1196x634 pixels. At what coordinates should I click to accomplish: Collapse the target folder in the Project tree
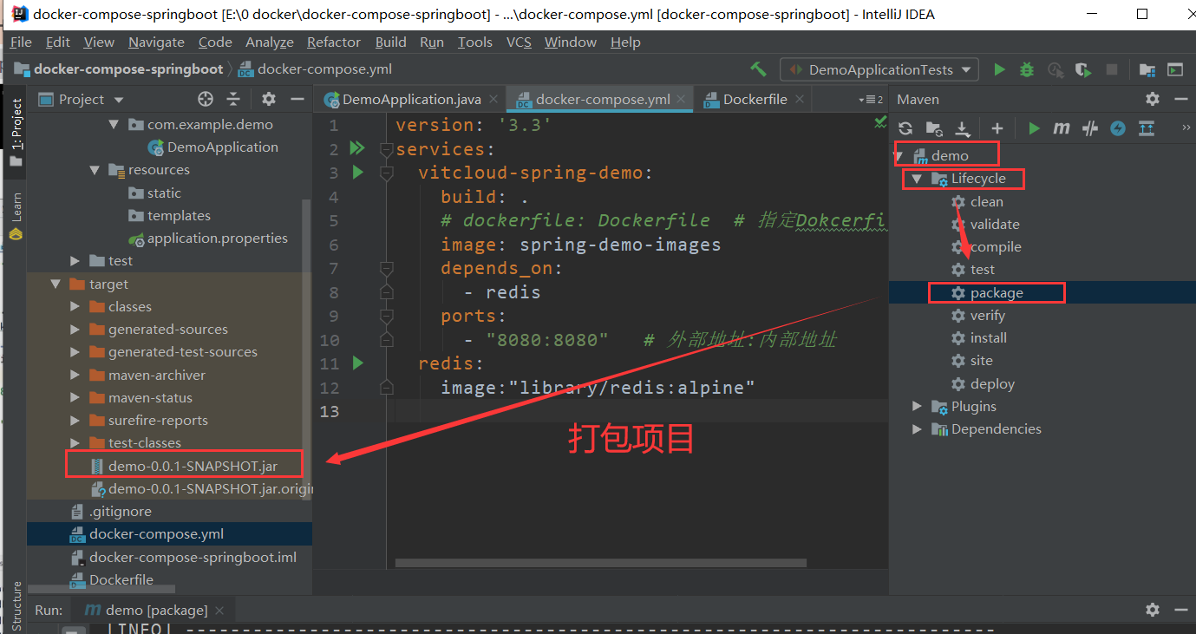(56, 284)
